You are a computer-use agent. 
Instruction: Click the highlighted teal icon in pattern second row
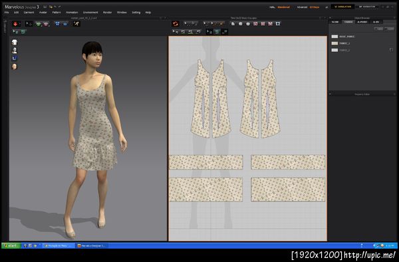click(217, 32)
